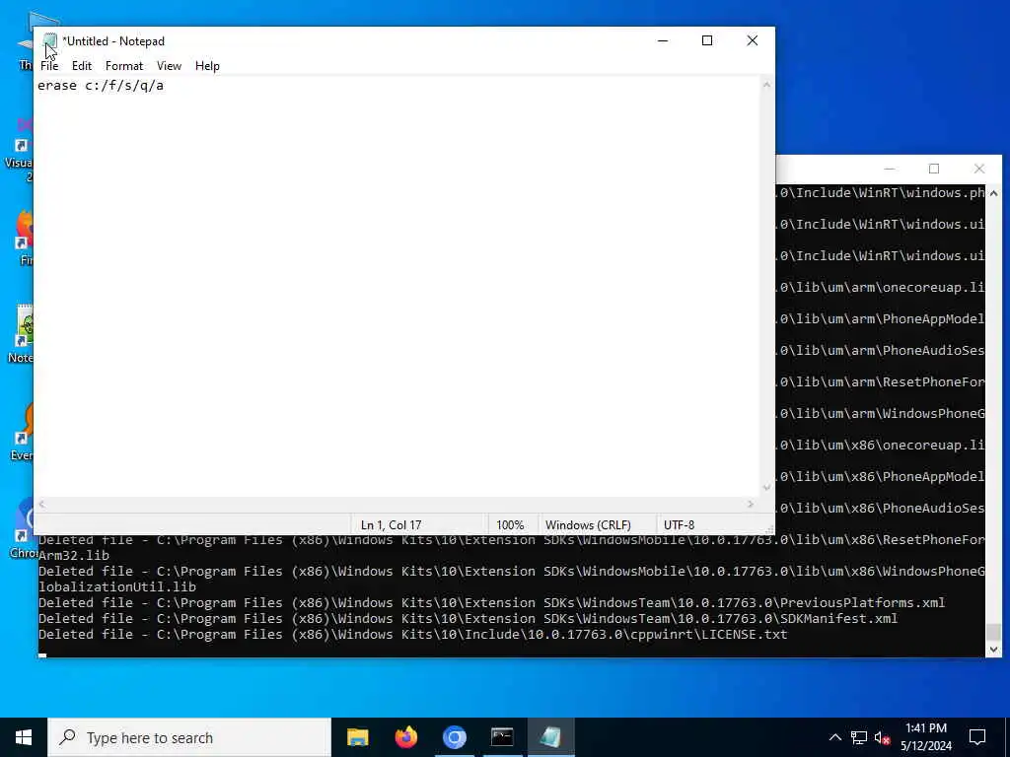Click the taskbar search box
The height and width of the screenshot is (757, 1010).
189,737
